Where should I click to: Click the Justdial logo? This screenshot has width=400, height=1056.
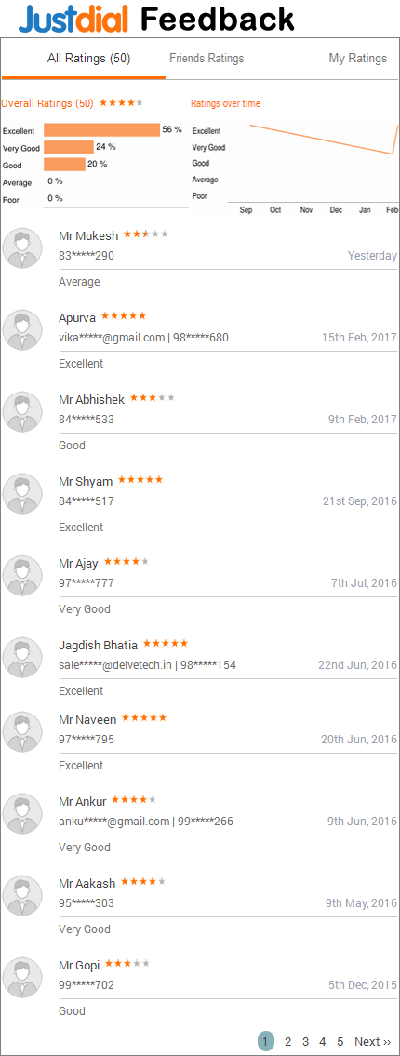click(x=73, y=19)
